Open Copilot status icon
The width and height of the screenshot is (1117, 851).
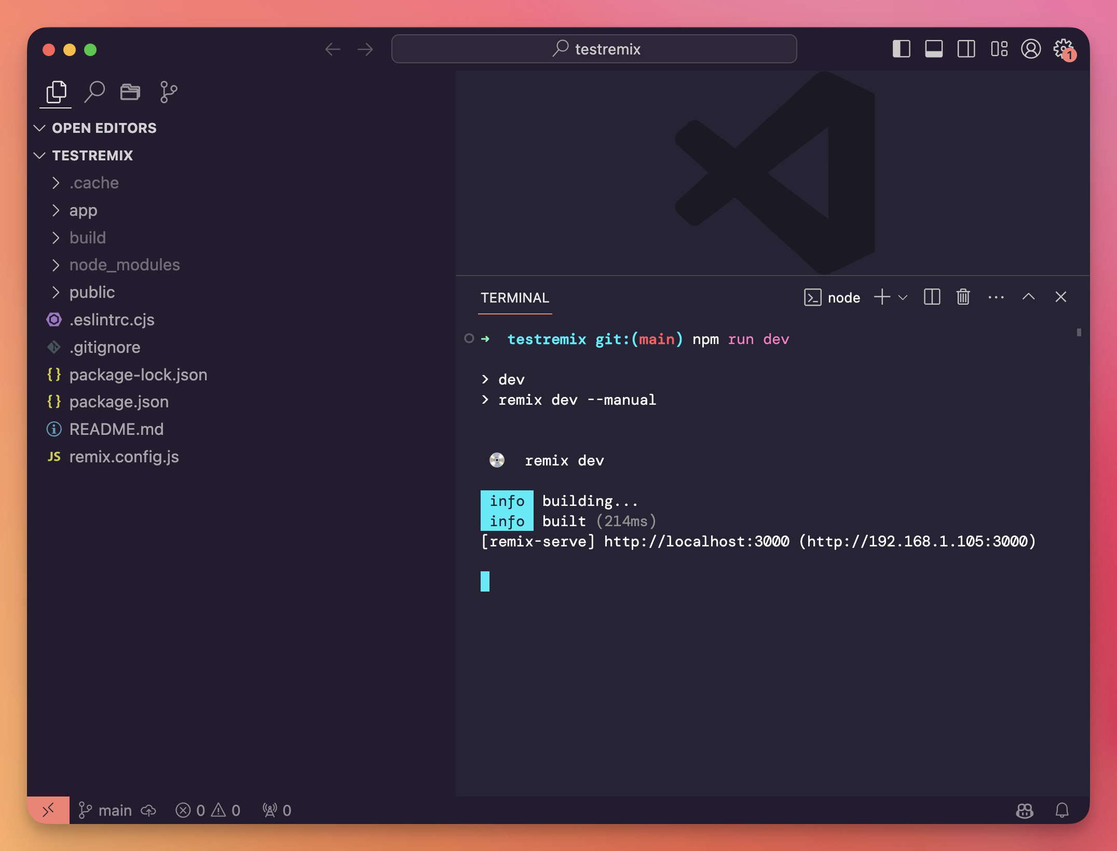[1024, 810]
